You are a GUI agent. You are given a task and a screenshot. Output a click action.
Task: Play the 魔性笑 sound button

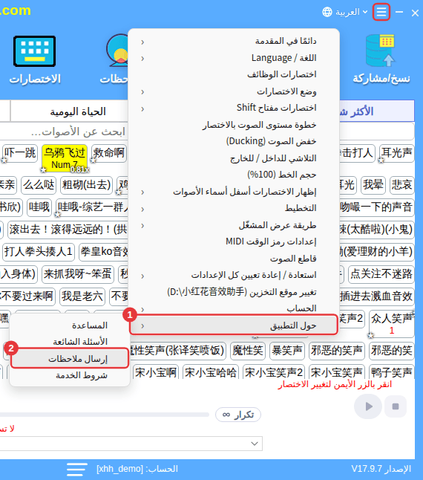click(248, 351)
